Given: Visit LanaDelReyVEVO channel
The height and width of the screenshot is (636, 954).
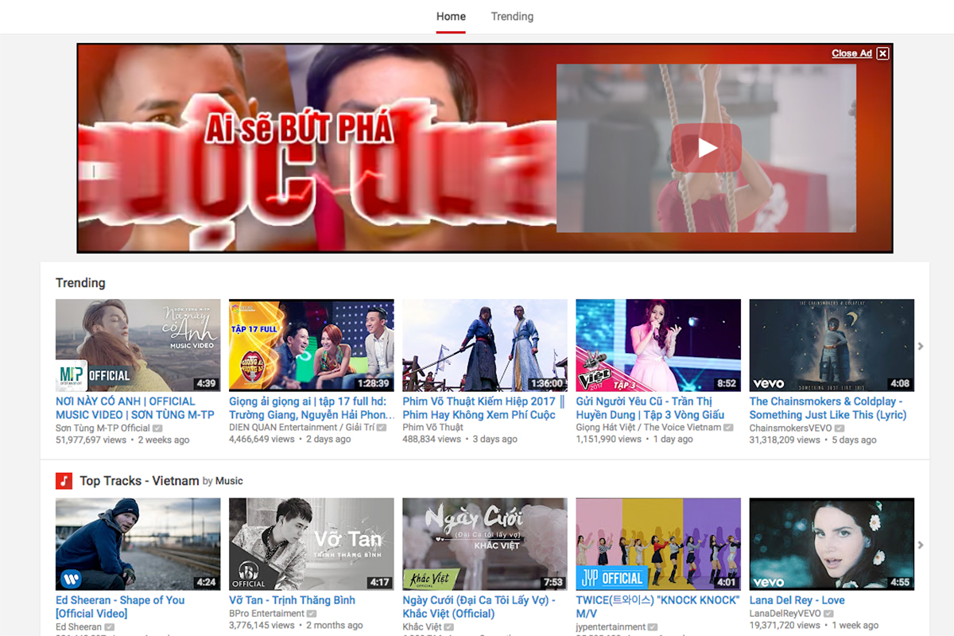Looking at the screenshot, I should [785, 614].
